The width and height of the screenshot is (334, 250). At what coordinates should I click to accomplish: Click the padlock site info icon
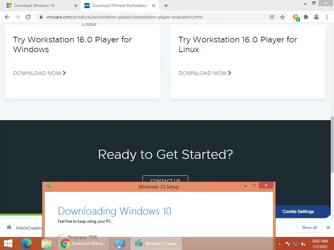click(x=41, y=17)
